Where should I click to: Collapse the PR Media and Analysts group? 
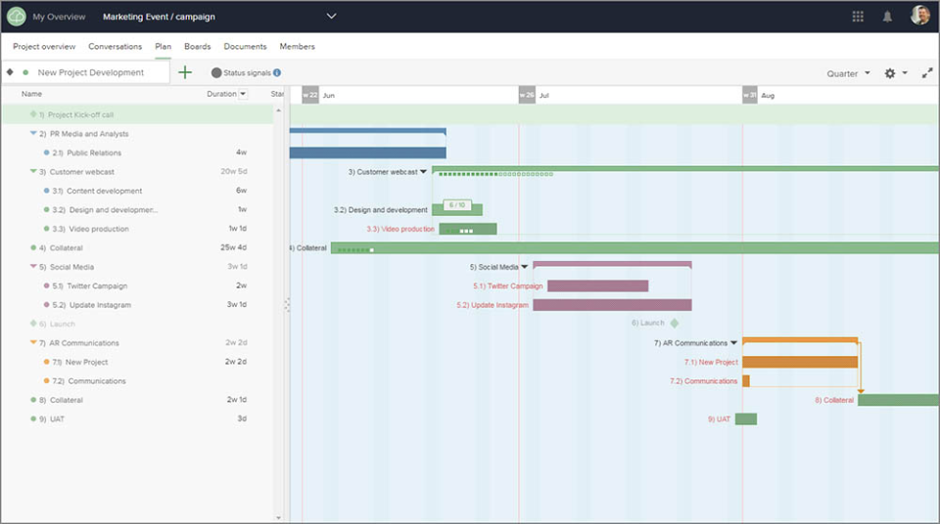[32, 134]
